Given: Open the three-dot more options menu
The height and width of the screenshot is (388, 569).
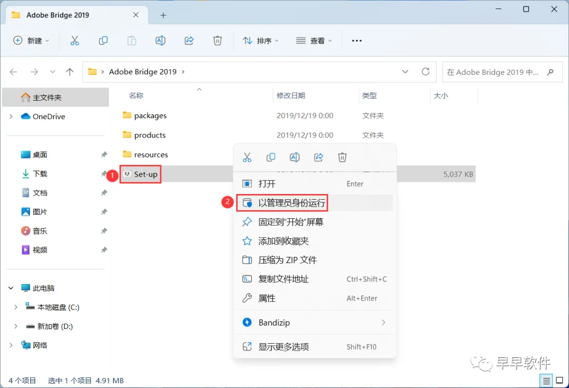Looking at the screenshot, I should [x=357, y=41].
